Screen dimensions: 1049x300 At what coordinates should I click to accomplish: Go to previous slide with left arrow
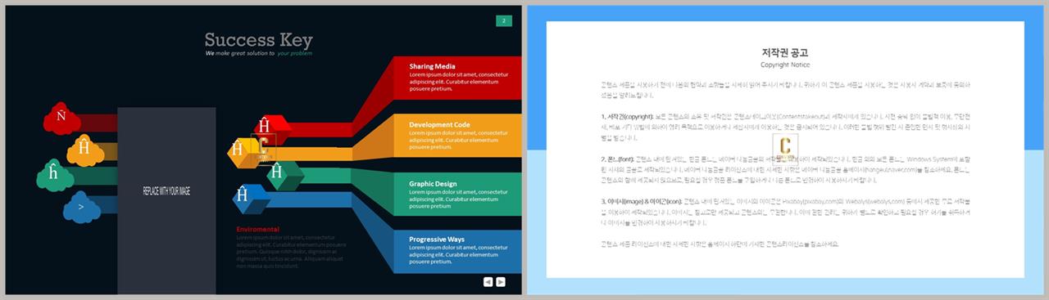[488, 281]
